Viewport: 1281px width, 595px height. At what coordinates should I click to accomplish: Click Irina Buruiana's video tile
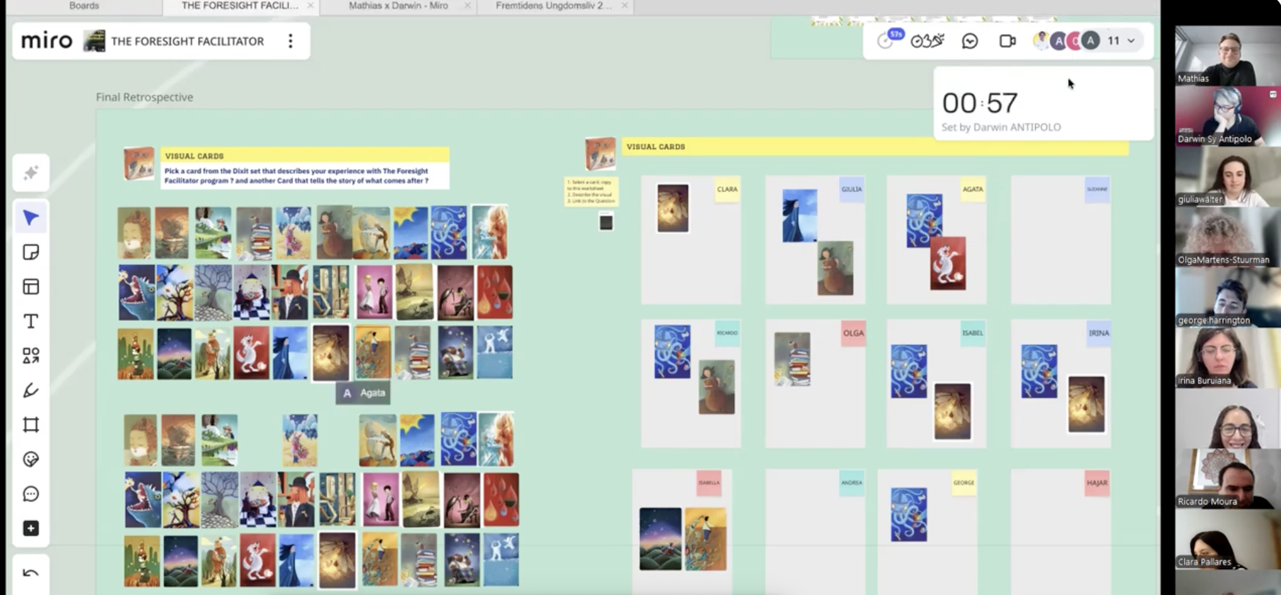pyautogui.click(x=1227, y=358)
